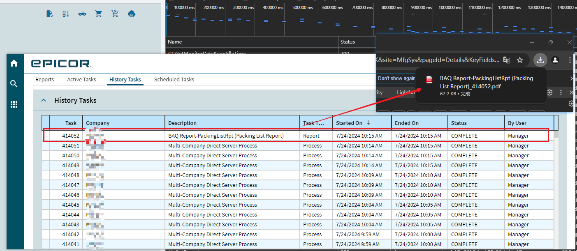
Task: Click the document with checkmark icon
Action: coord(50,14)
